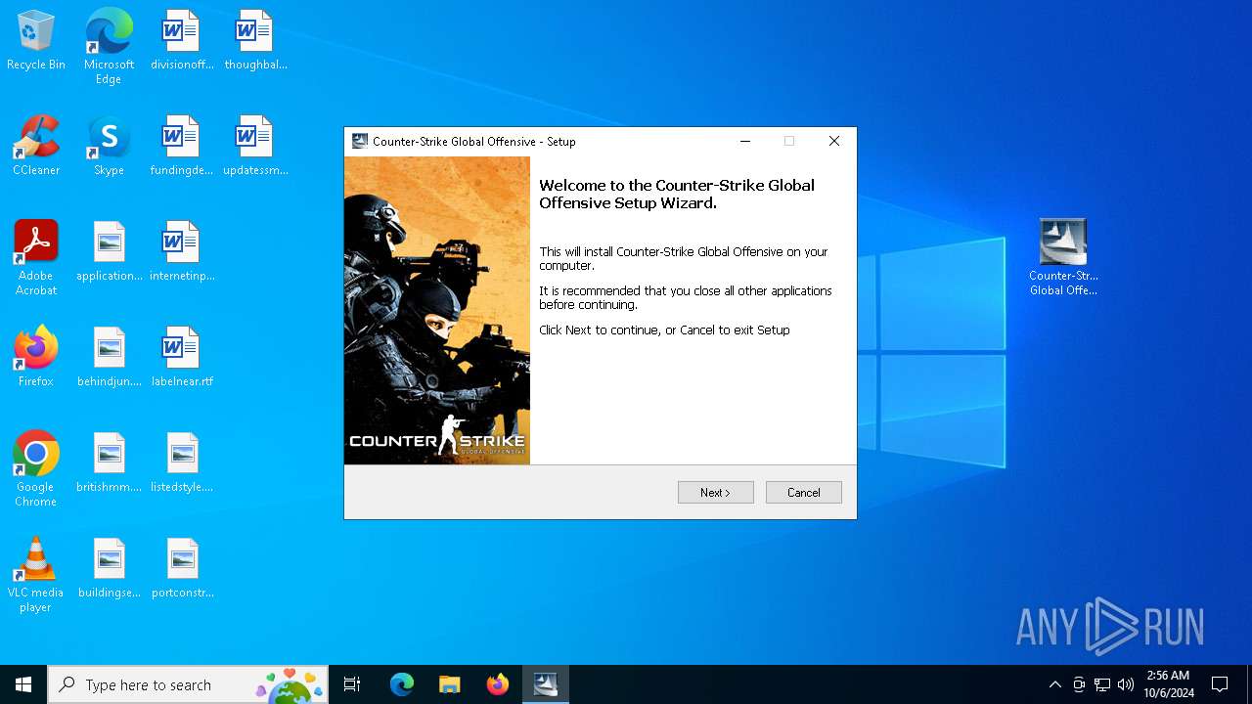The width and height of the screenshot is (1252, 704).
Task: Close the setup wizard window
Action: click(834, 141)
